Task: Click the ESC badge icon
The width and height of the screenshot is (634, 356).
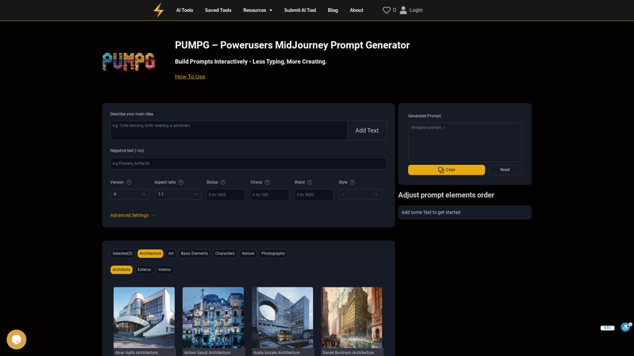Action: coord(608,328)
